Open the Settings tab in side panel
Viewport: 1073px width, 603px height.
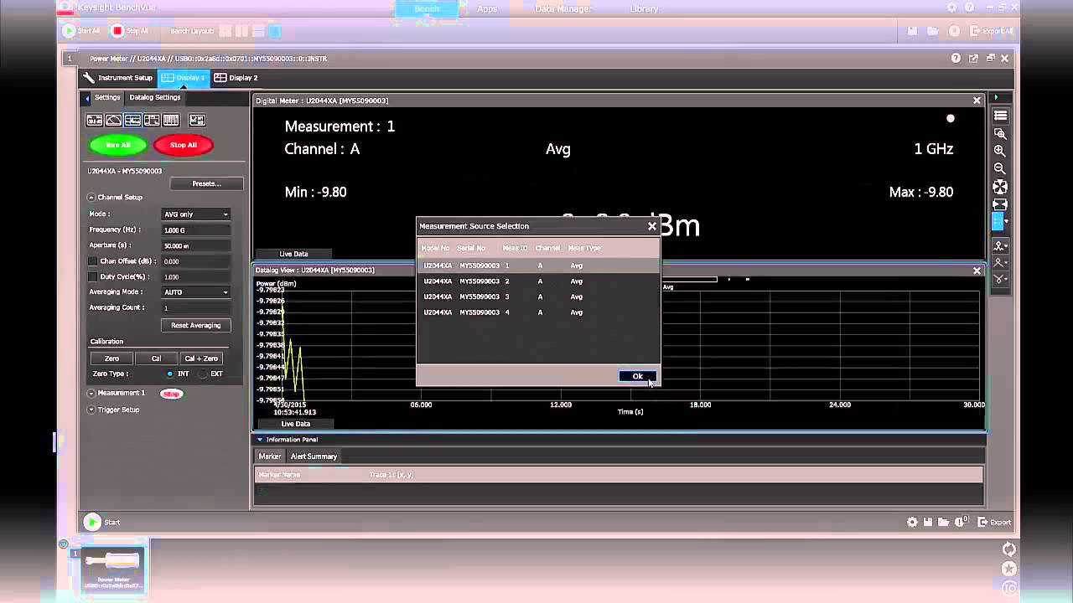[106, 97]
